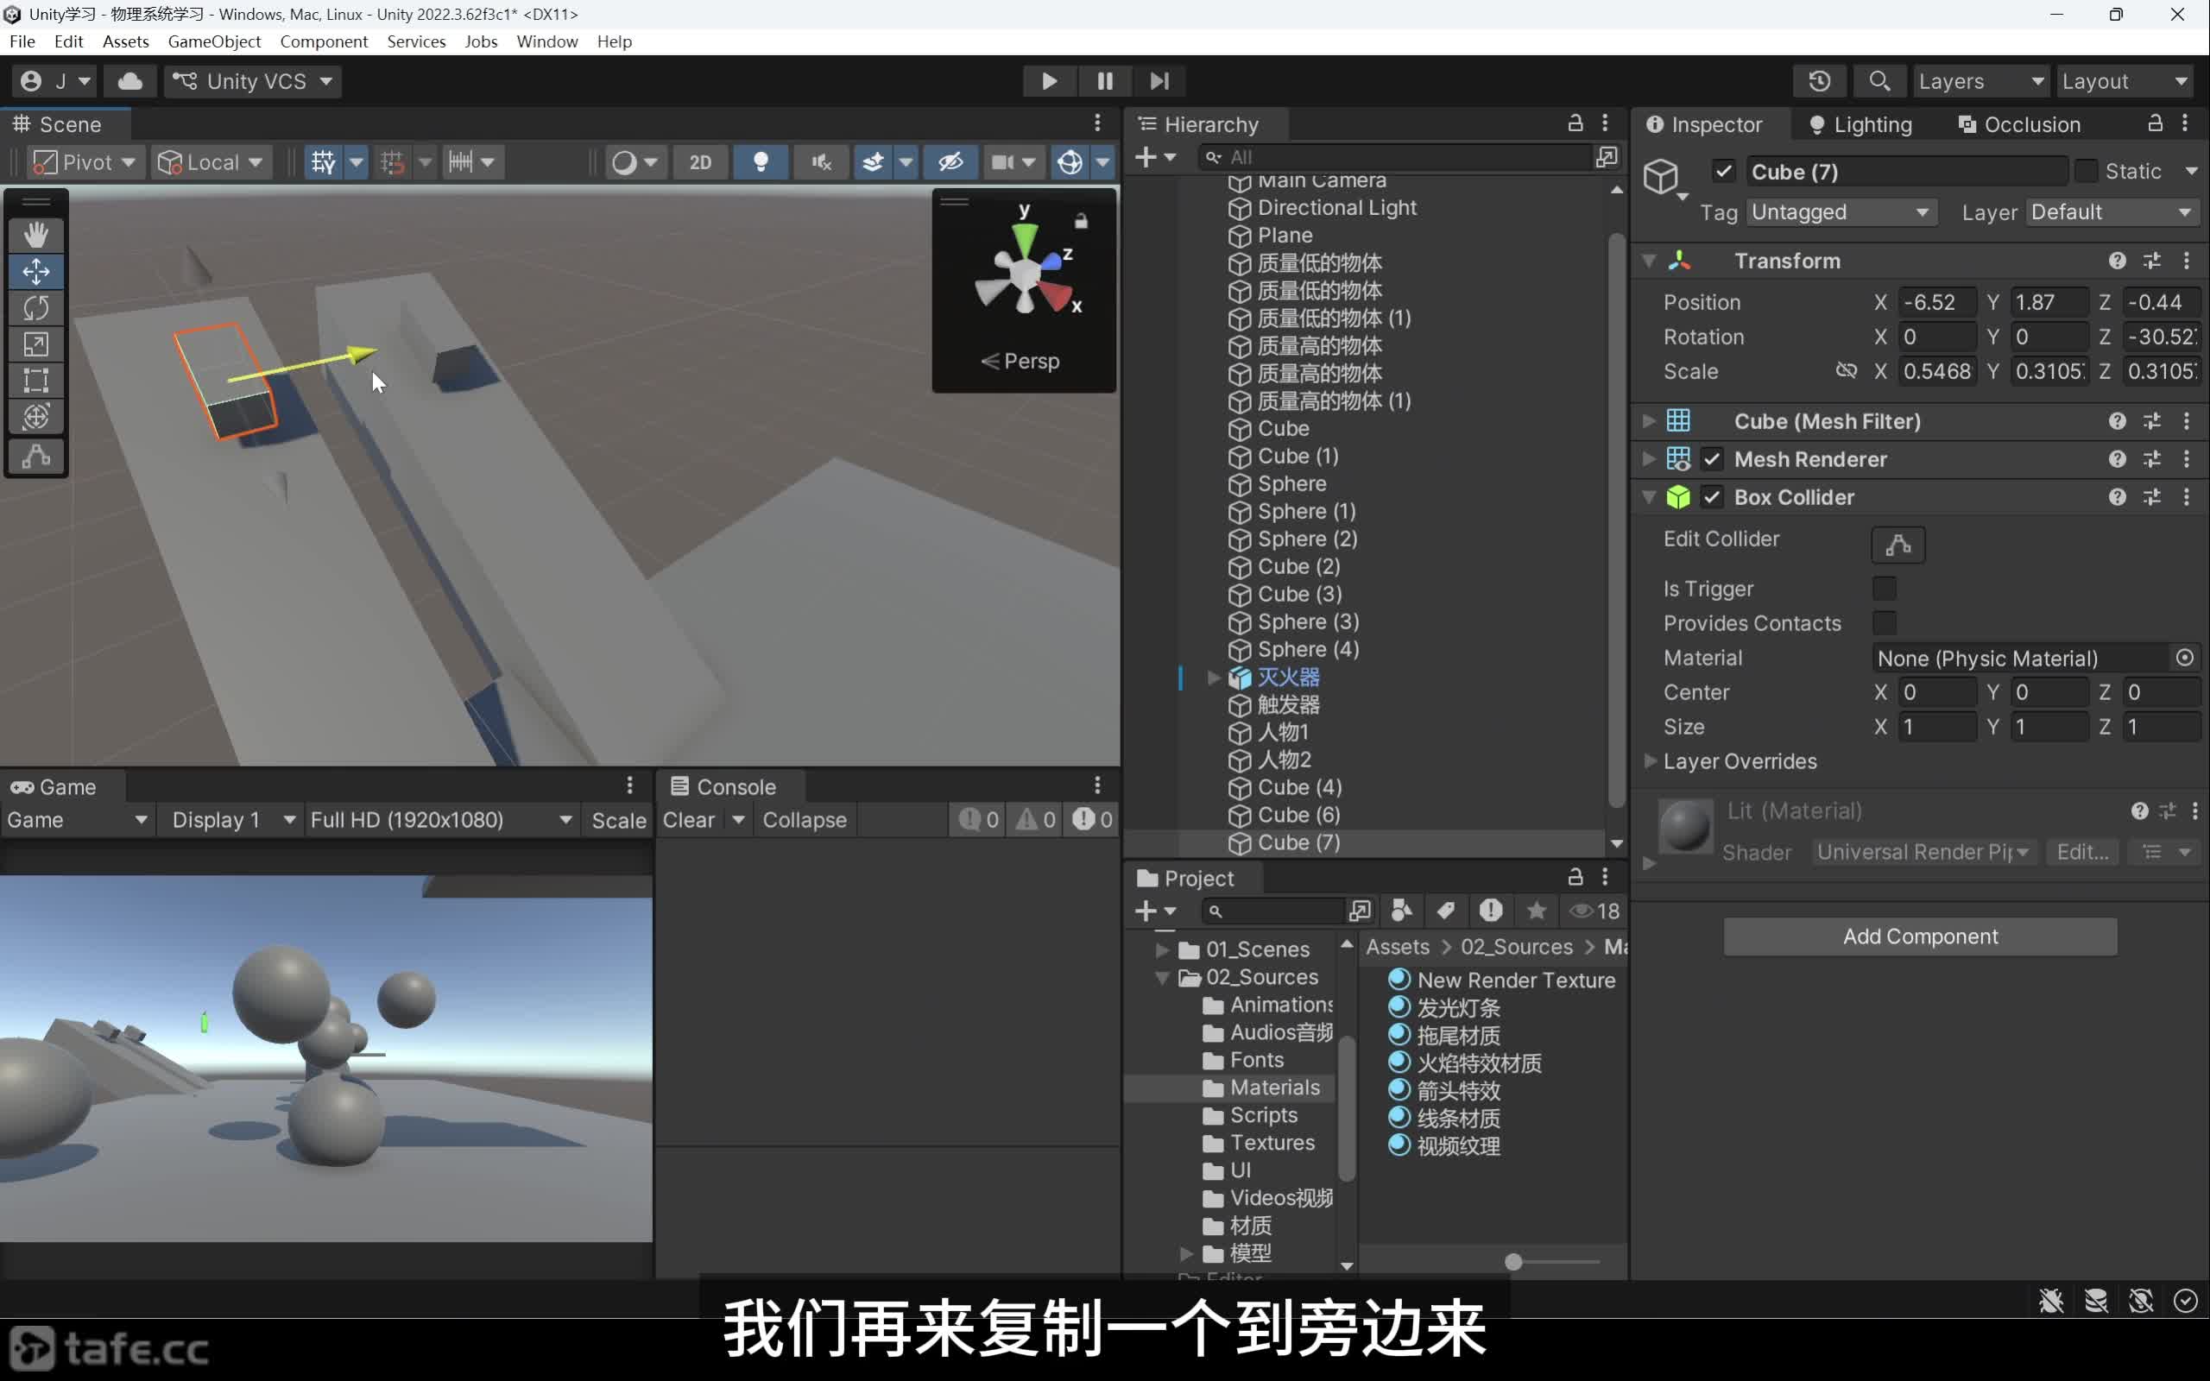Toggle the Cube (7) active checkbox
The height and width of the screenshot is (1381, 2210).
(1723, 172)
